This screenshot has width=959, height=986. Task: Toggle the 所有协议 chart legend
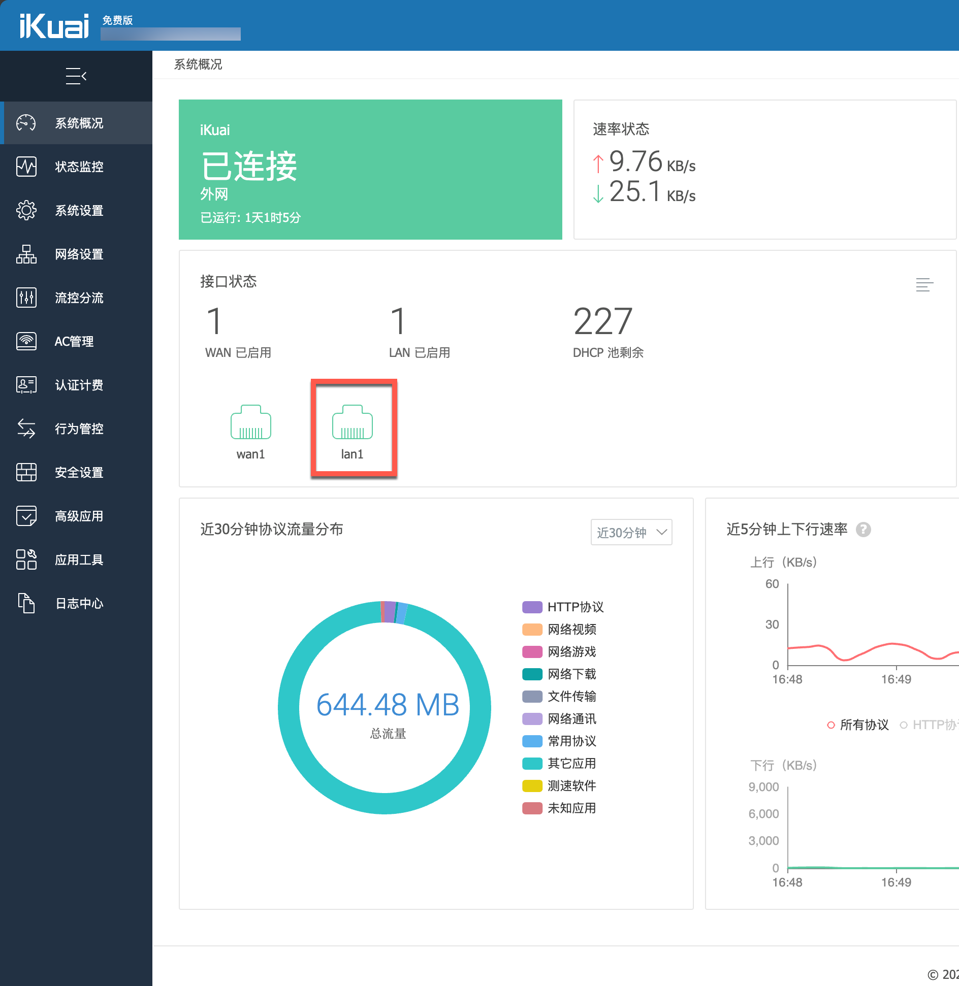858,725
